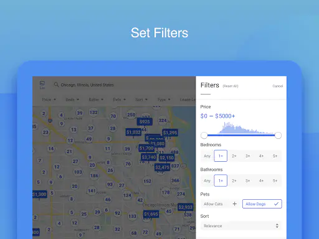
Task: Cancel the Filters panel
Action: click(278, 86)
